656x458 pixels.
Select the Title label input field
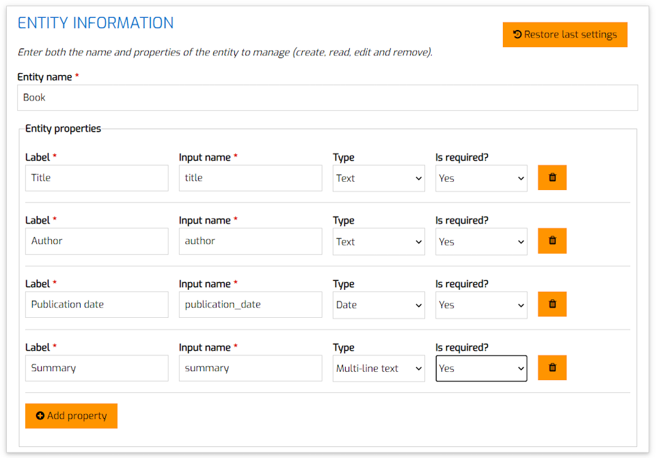coord(96,178)
